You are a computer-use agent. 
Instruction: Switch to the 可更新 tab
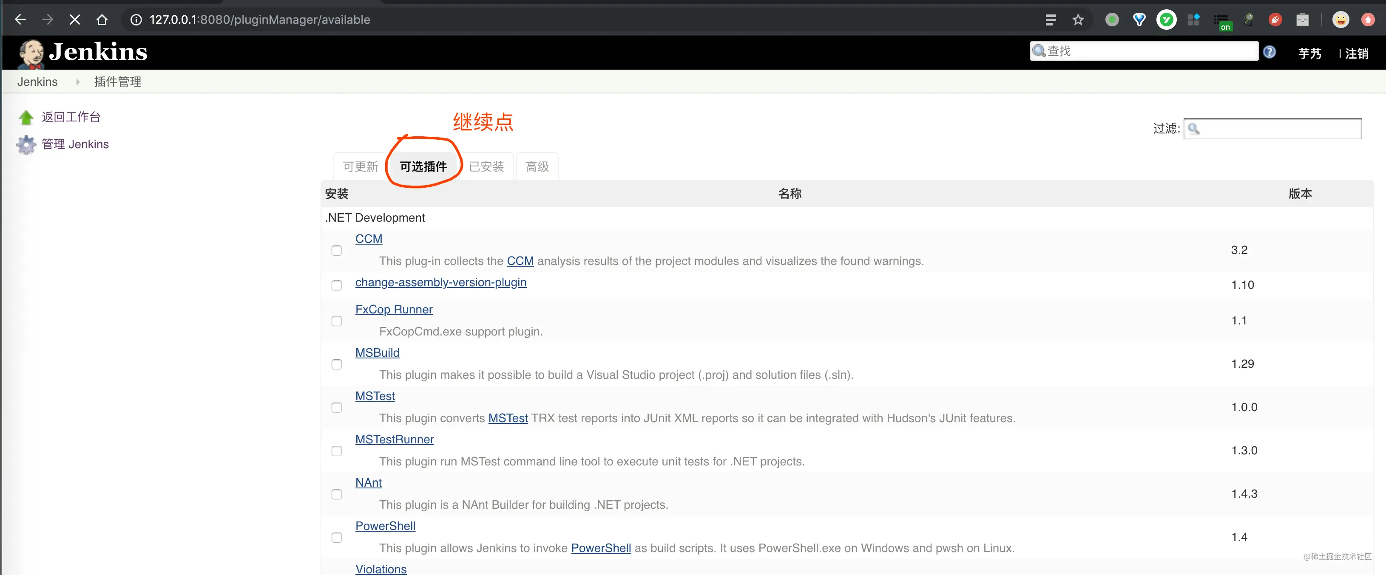(x=361, y=166)
